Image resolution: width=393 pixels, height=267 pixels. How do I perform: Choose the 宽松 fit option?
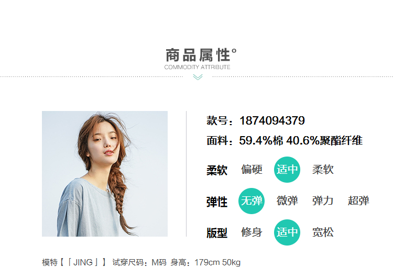coord(323,232)
